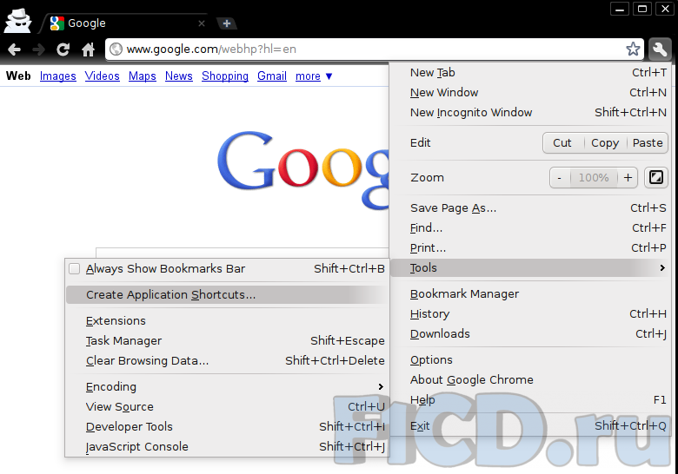This screenshot has width=678, height=474.
Task: Click the Google search input box
Action: pyautogui.click(x=243, y=253)
